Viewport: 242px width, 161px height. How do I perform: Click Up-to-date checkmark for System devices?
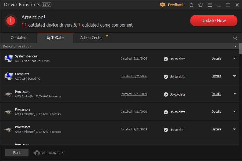(x=166, y=59)
